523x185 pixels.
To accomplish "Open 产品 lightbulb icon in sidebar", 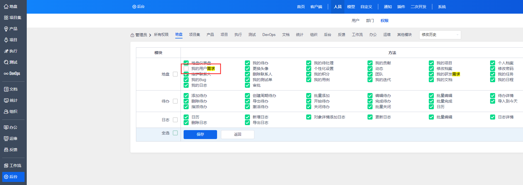I will point(6,29).
